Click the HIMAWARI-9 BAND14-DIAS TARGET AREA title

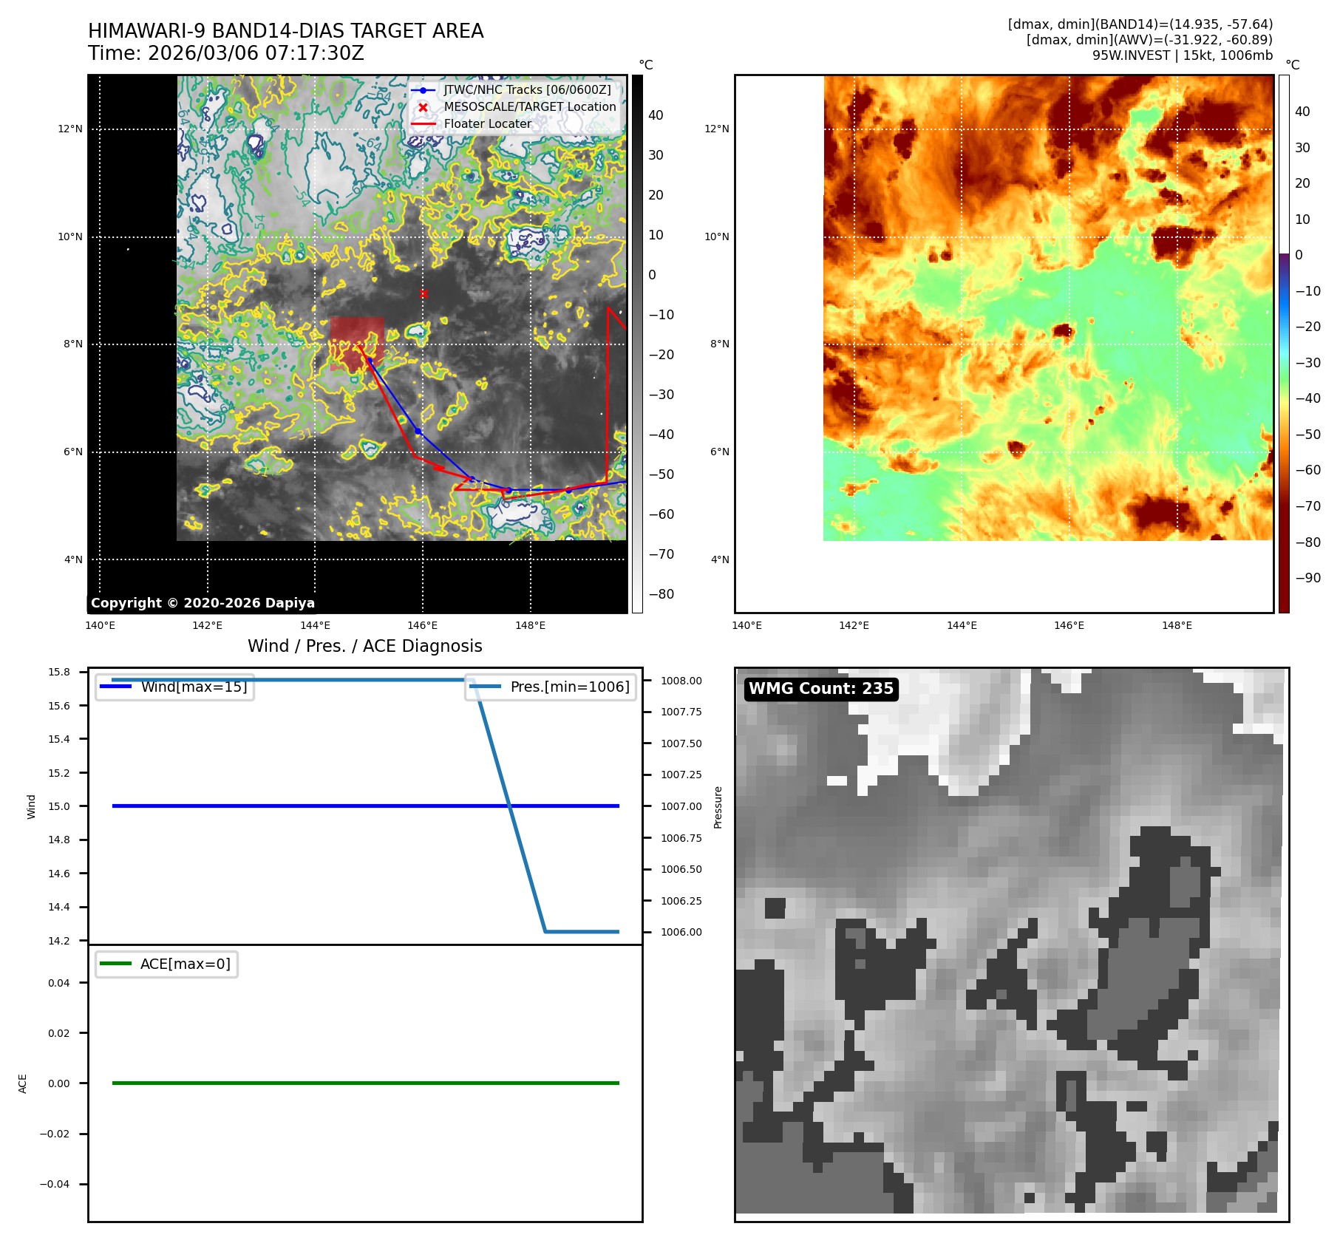pos(285,31)
